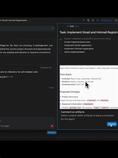118x158 pixels.
Task: Click the '/frontend' code label in the preview
Action: (x=91, y=100)
